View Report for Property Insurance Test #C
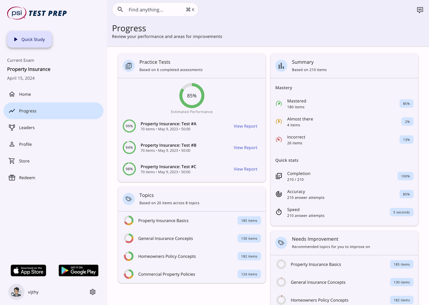 click(x=245, y=169)
